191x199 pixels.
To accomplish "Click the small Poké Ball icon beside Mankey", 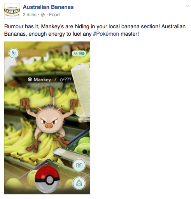I will pos(30,80).
